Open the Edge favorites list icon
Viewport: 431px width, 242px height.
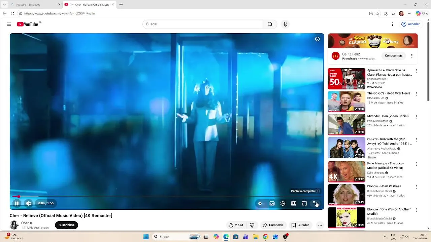tap(394, 13)
